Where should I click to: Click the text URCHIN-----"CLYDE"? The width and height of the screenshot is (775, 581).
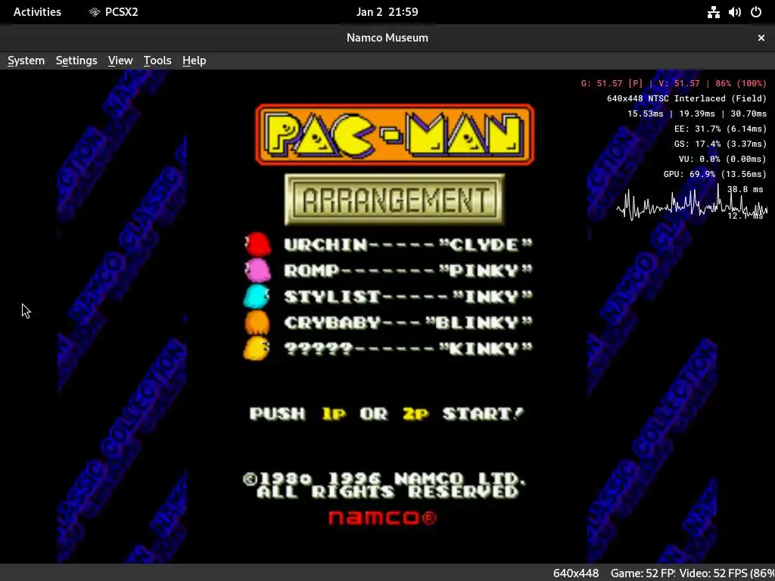tap(408, 244)
